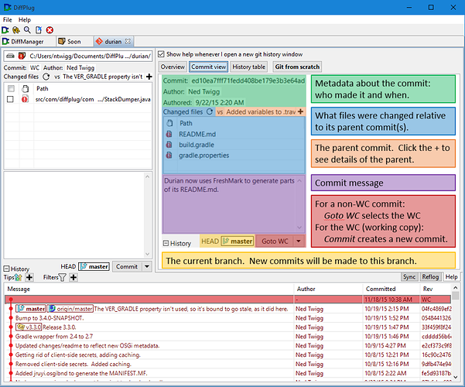Check the StackDumper.java file checkbox
Screen dimensions: 465x387
(10, 99)
